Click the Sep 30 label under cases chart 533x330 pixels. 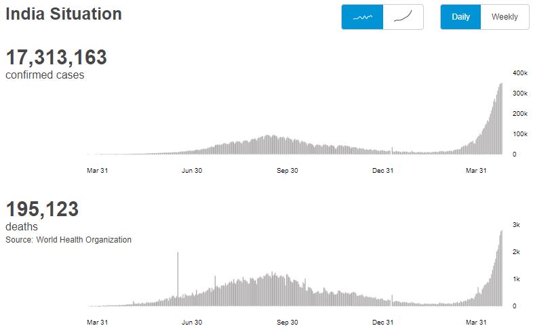point(289,171)
